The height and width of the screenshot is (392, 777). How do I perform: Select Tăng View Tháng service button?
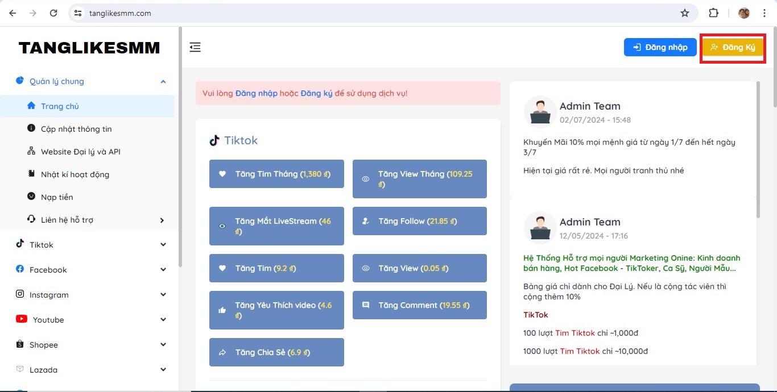[x=420, y=179]
